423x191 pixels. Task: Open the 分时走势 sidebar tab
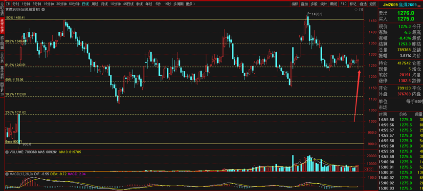2,9
